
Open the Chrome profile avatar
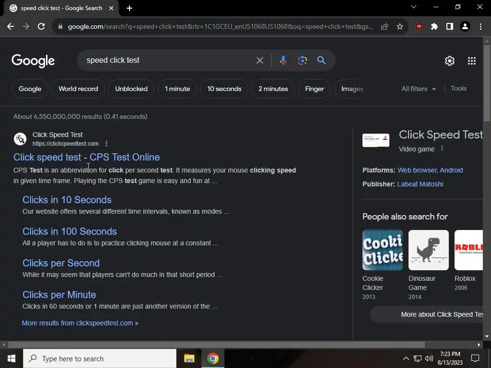(465, 27)
